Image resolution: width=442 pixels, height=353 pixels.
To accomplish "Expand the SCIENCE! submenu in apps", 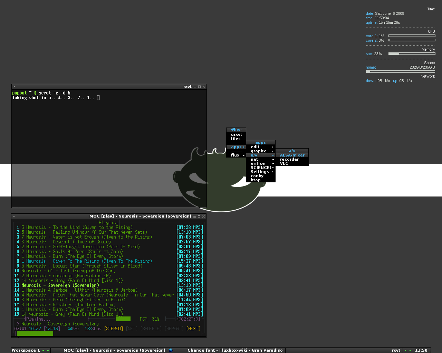I will click(x=261, y=168).
